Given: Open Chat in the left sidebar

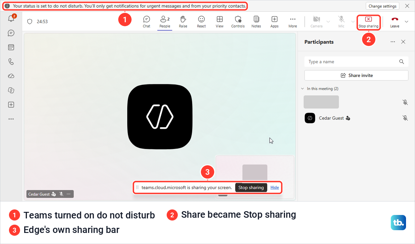Looking at the screenshot, I should coord(11,33).
